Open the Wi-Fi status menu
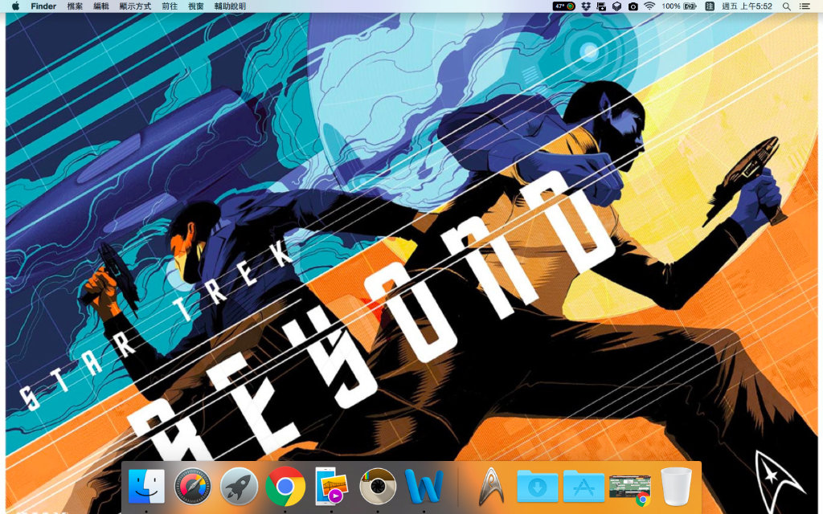823x514 pixels. (649, 6)
